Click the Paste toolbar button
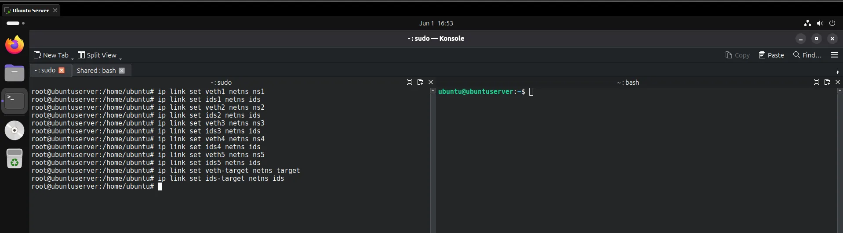The height and width of the screenshot is (233, 843). click(x=771, y=55)
